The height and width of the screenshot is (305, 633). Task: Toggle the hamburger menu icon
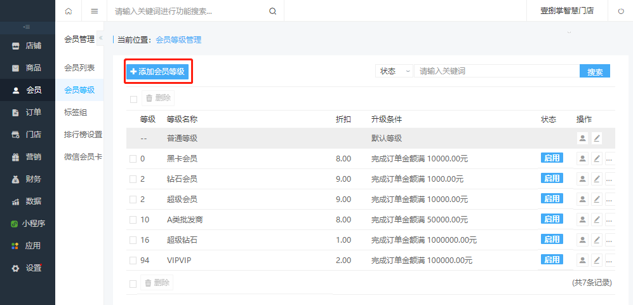(95, 11)
